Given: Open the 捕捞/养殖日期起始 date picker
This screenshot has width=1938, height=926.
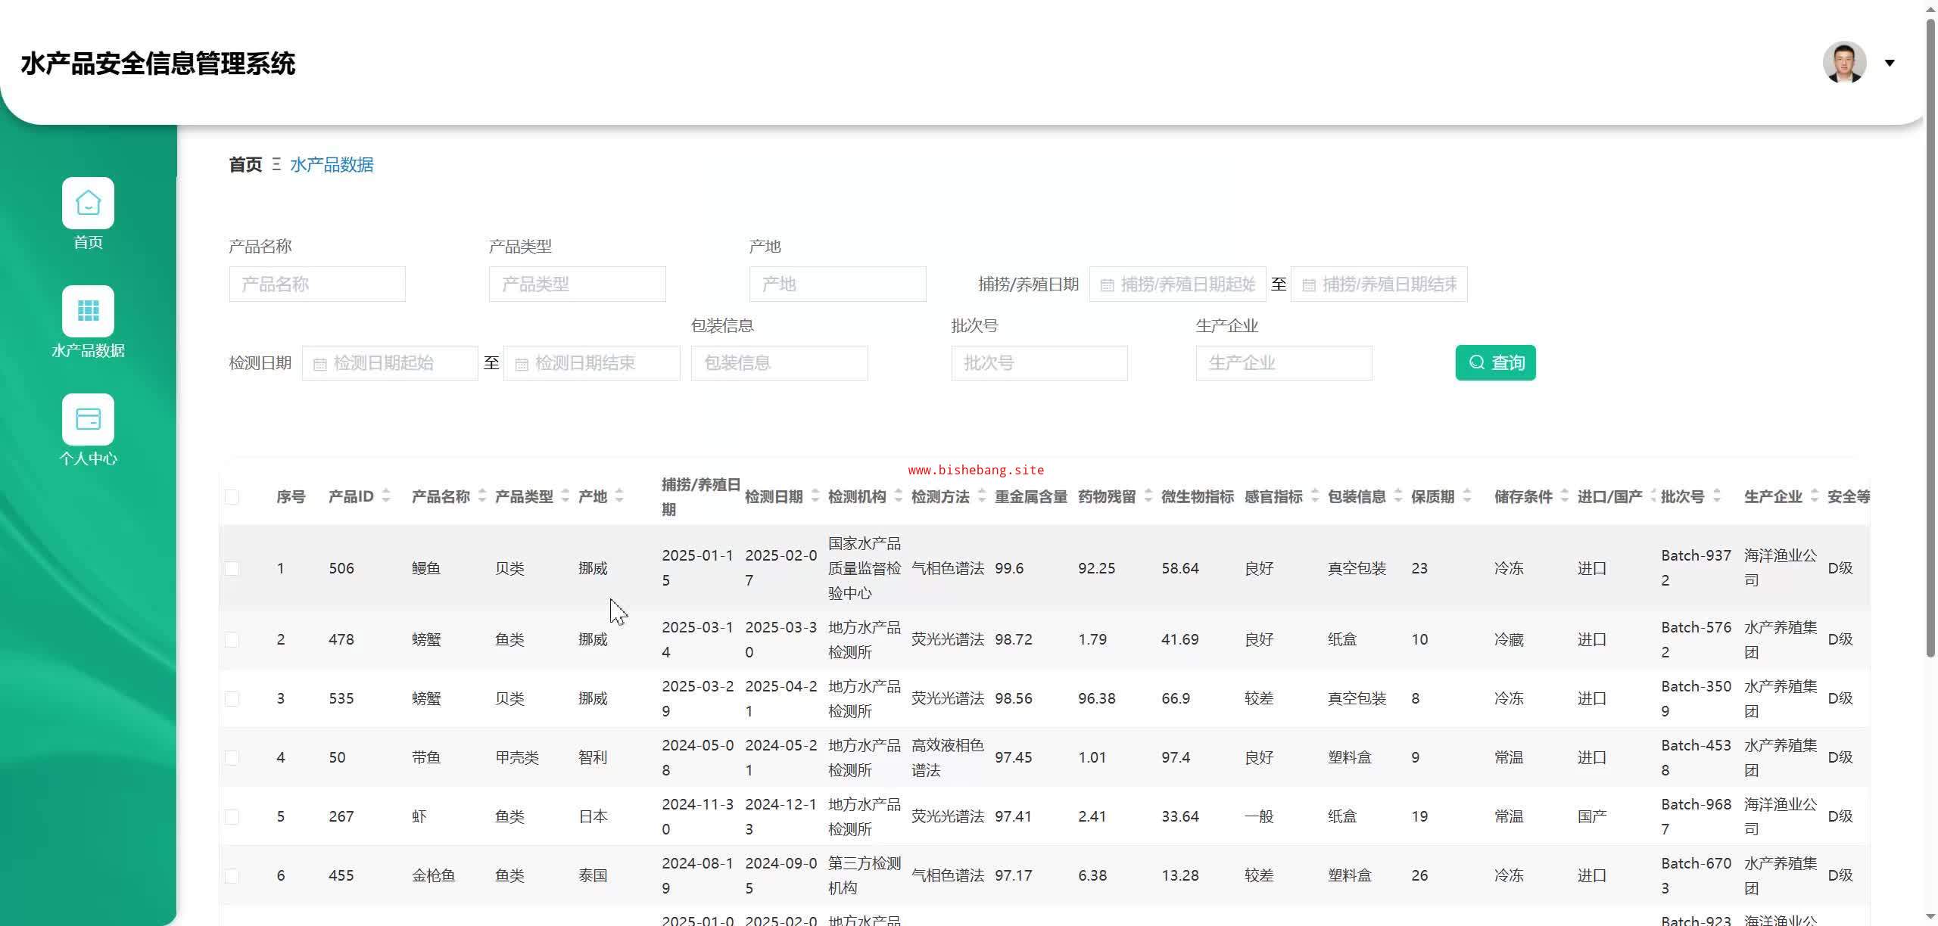Looking at the screenshot, I should click(x=1178, y=284).
